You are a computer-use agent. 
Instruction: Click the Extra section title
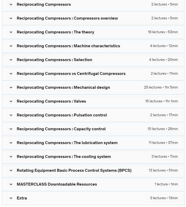tap(22, 198)
